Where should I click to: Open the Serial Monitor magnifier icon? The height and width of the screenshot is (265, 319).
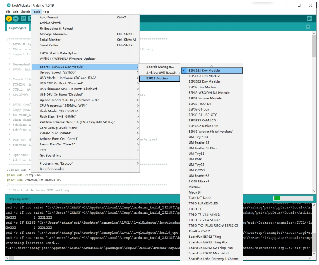(309, 19)
